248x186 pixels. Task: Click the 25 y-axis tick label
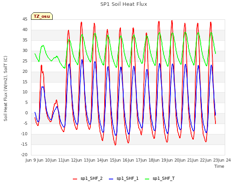tap(25, 61)
